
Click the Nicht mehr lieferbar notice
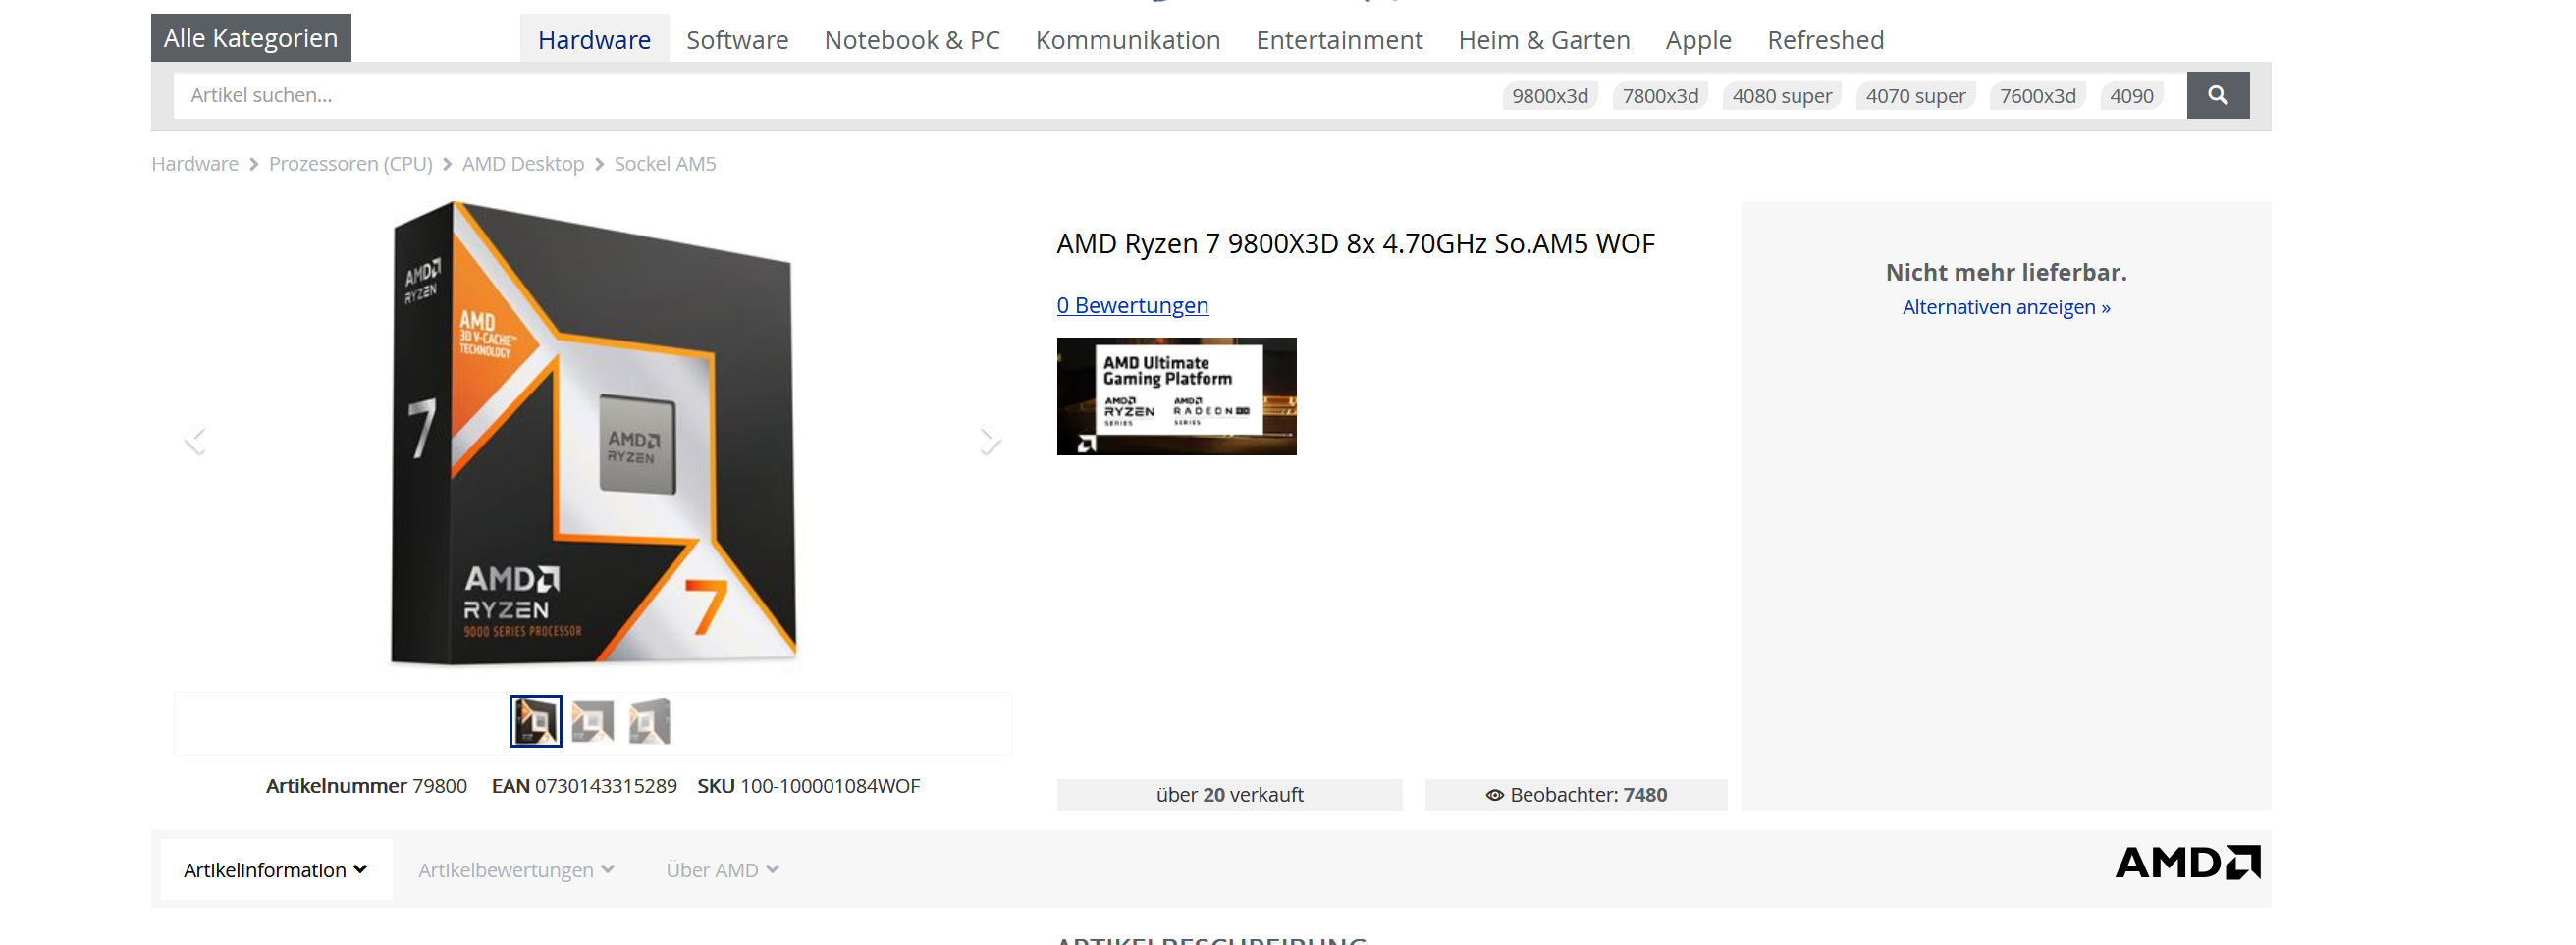coord(2005,272)
